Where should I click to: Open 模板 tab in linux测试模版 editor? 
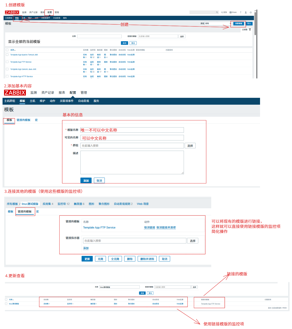click(x=10, y=211)
